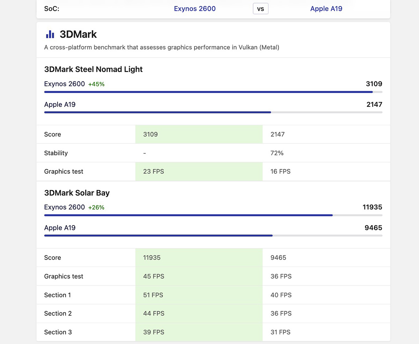Image resolution: width=419 pixels, height=344 pixels.
Task: Click the 11935 score table cell
Action: tap(199, 258)
